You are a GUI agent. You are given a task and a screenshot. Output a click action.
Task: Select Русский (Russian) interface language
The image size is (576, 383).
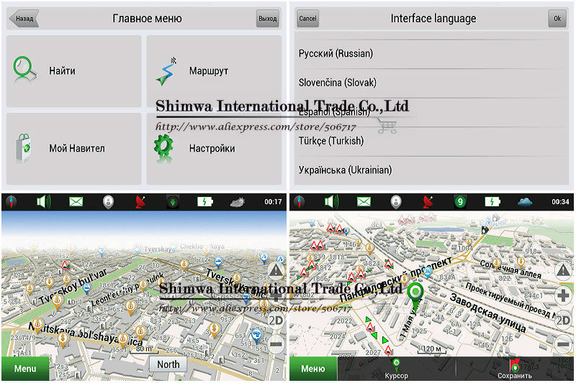431,53
